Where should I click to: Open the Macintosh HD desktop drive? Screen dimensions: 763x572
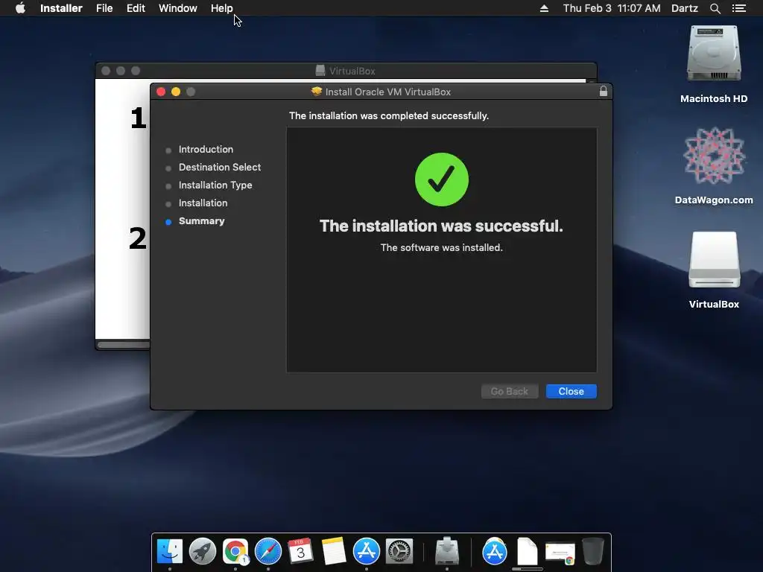tap(714, 54)
